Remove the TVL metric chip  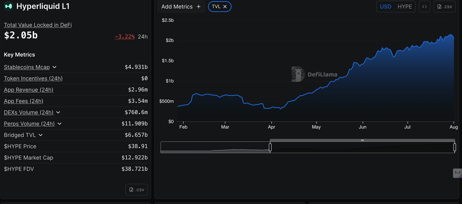coord(225,7)
